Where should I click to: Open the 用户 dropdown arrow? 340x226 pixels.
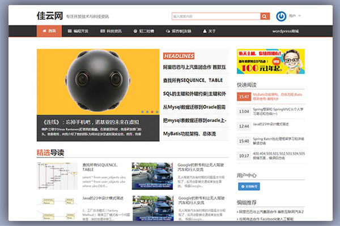(299, 16)
